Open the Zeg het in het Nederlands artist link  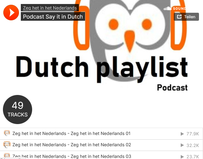tap(50, 8)
